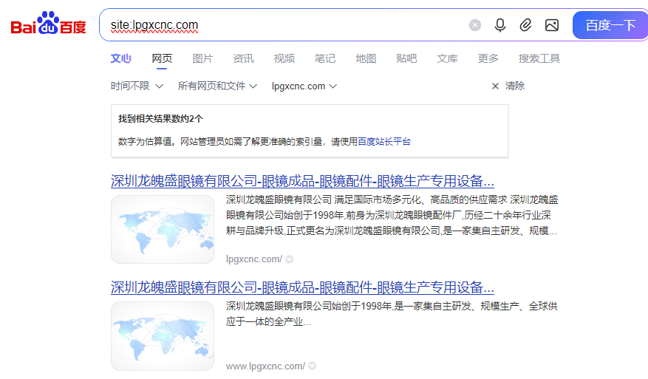Attach a file using the paperclip icon
Screen dimensions: 648x379
(525, 25)
